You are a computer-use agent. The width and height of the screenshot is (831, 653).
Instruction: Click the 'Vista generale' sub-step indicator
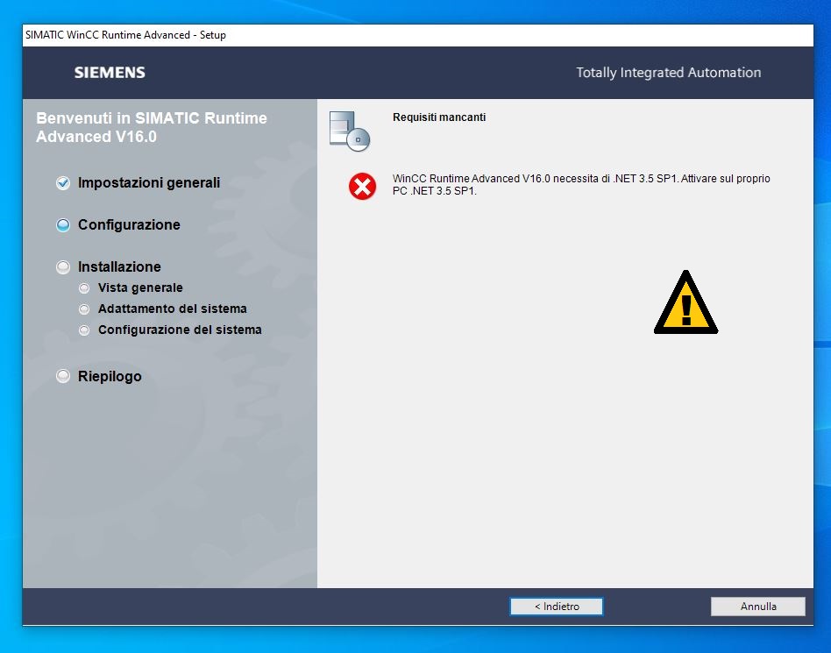[84, 288]
